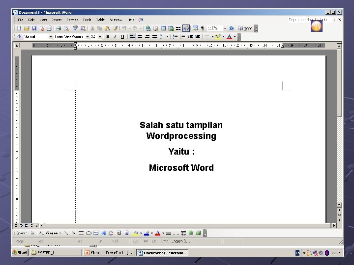This screenshot has width=354, height=265.
Task: Toggle Center alignment
Action: pyautogui.click(x=140, y=36)
